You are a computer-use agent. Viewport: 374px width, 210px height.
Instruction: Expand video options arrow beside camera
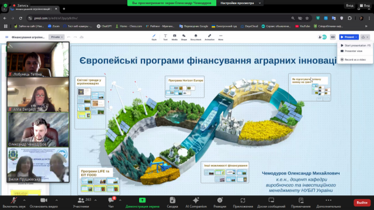pos(57,200)
